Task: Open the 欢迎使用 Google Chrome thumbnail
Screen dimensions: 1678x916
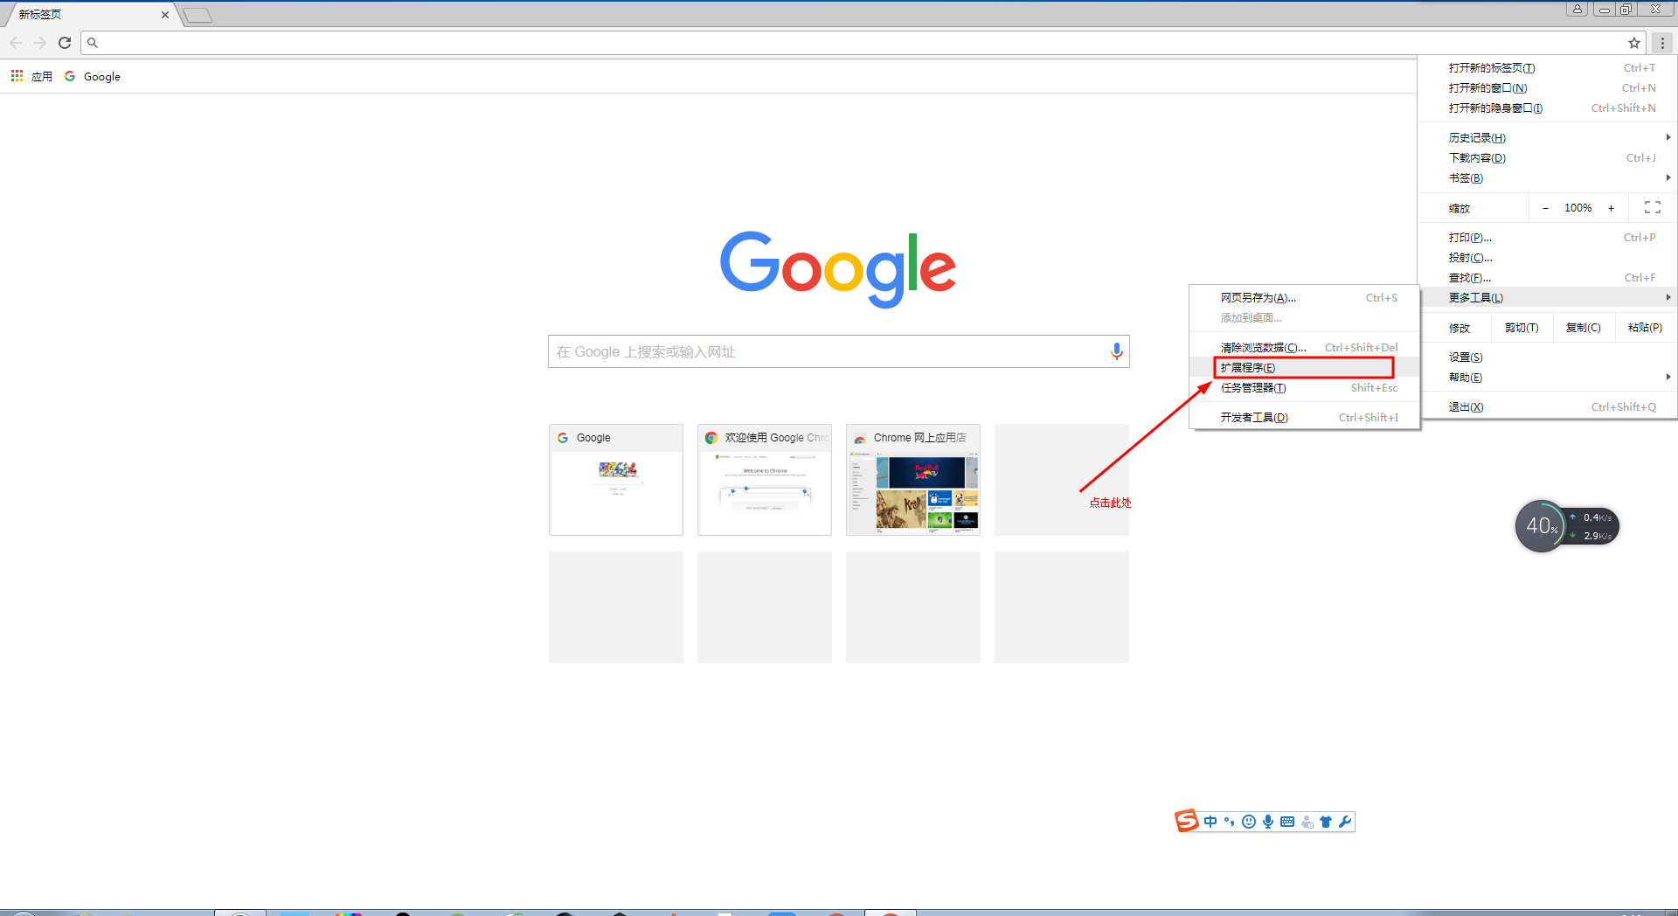Action: [x=765, y=480]
